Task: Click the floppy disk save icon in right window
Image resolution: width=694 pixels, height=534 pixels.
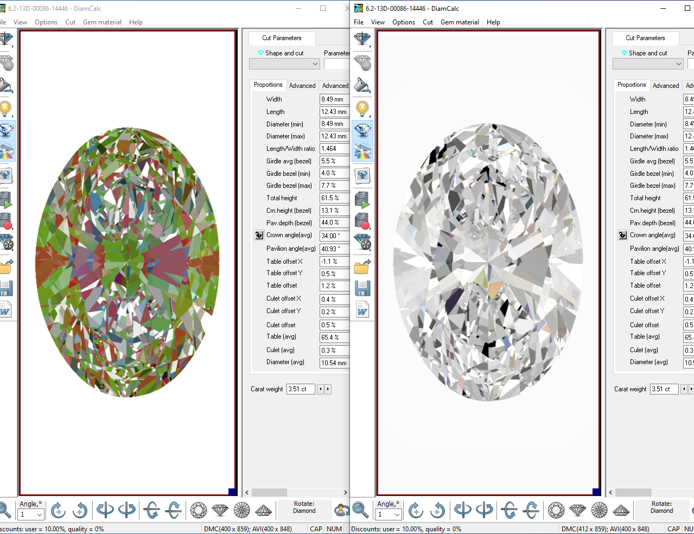Action: (x=362, y=288)
